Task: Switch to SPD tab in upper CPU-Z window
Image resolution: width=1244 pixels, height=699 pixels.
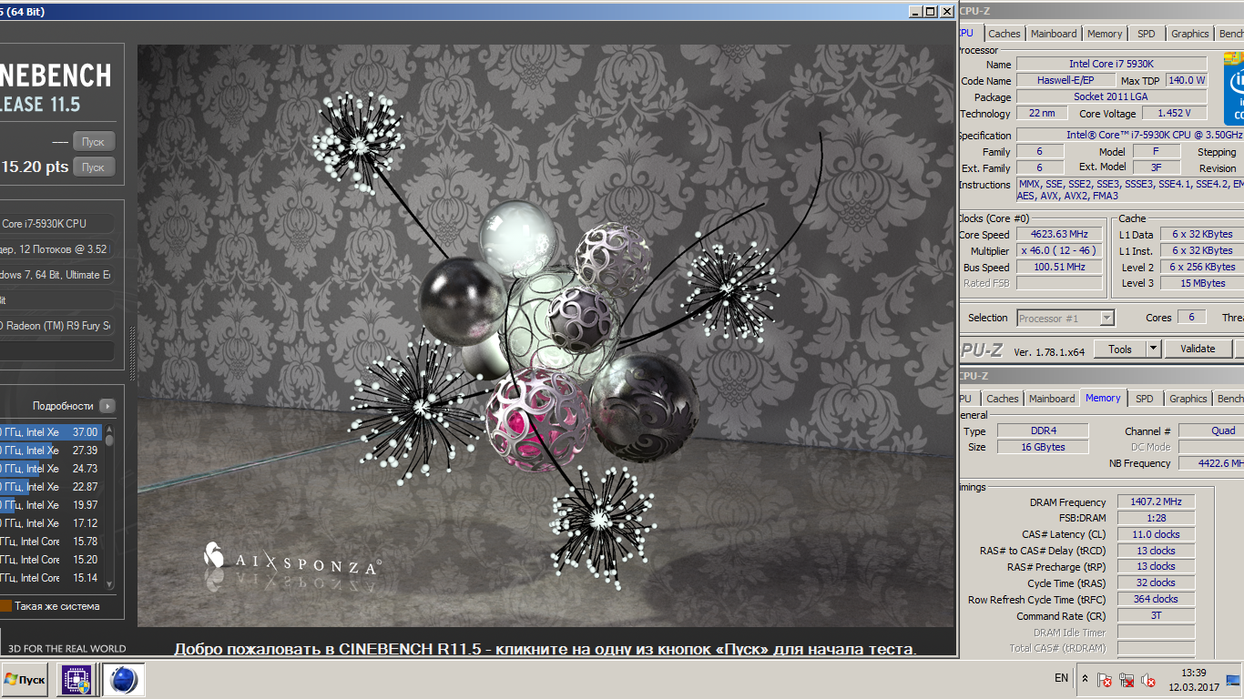Action: 1147,34
